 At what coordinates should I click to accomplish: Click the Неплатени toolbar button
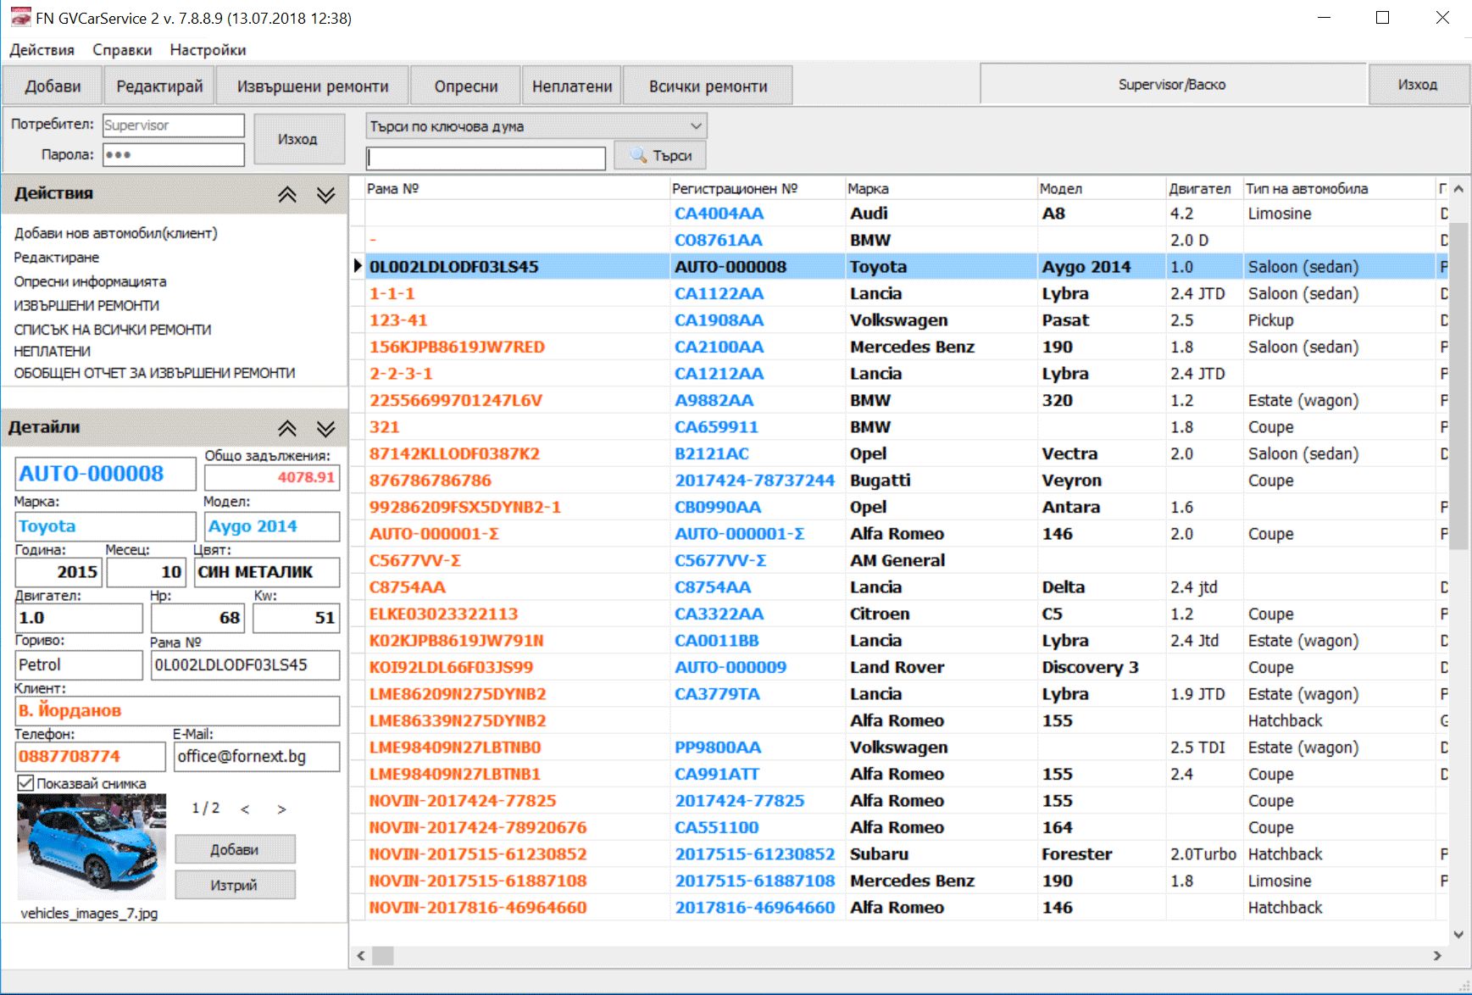click(x=572, y=86)
